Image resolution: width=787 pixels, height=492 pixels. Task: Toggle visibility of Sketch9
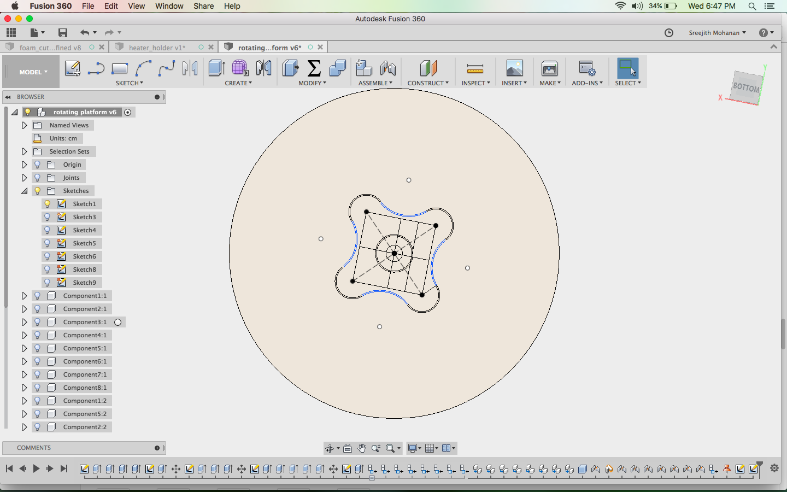click(x=48, y=283)
